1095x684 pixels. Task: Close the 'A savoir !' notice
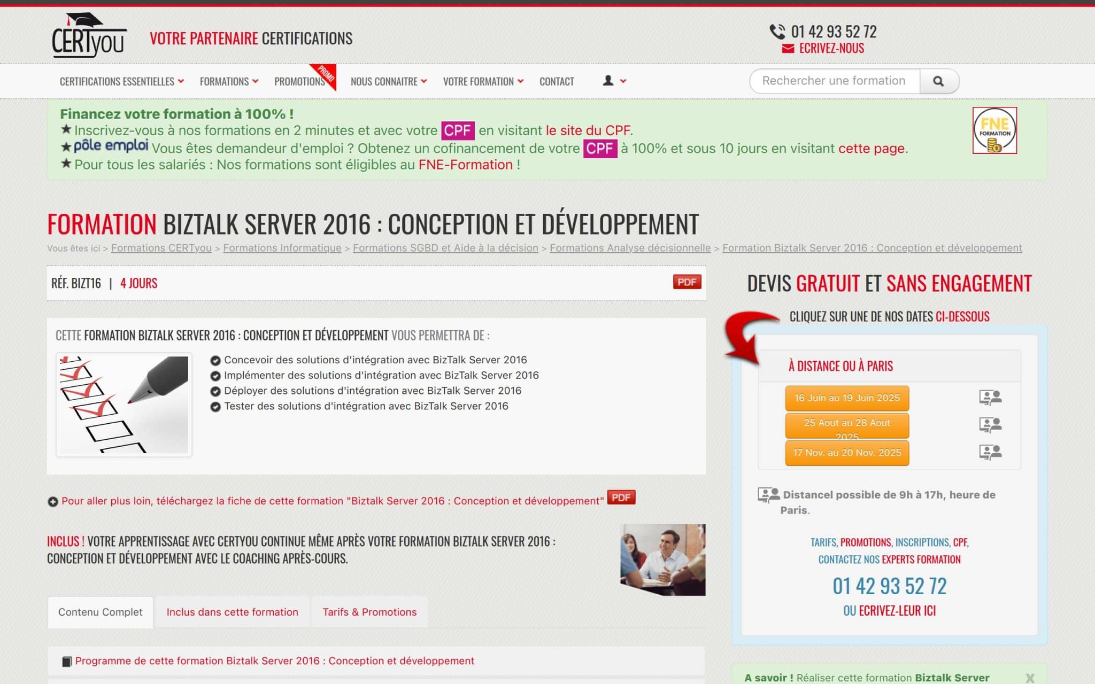tap(1030, 678)
